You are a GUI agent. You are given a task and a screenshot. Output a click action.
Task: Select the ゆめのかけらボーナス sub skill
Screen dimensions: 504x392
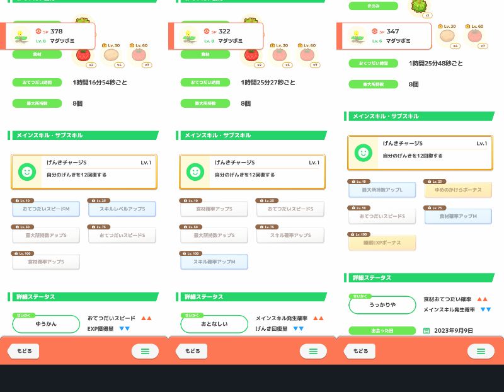click(458, 190)
